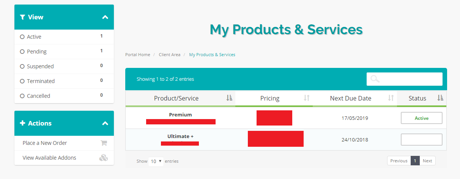
Task: Click the filter funnel icon in View header
Action: [x=22, y=17]
